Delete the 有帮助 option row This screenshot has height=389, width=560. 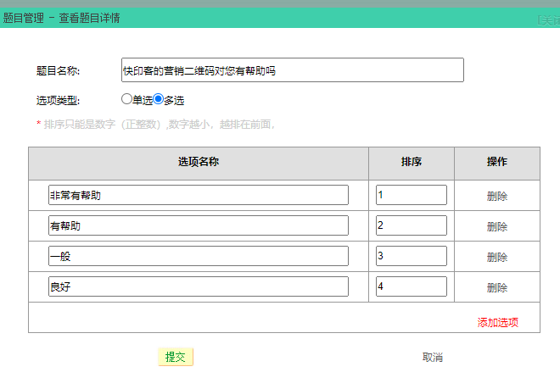click(x=497, y=226)
